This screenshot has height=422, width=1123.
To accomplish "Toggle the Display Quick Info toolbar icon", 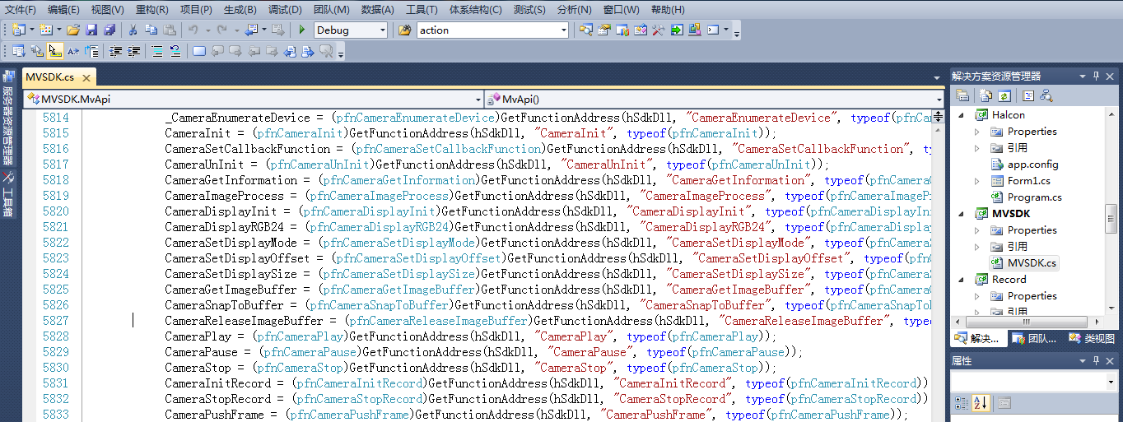I will (54, 51).
